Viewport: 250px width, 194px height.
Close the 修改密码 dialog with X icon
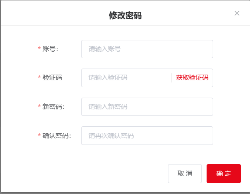[x=237, y=13]
